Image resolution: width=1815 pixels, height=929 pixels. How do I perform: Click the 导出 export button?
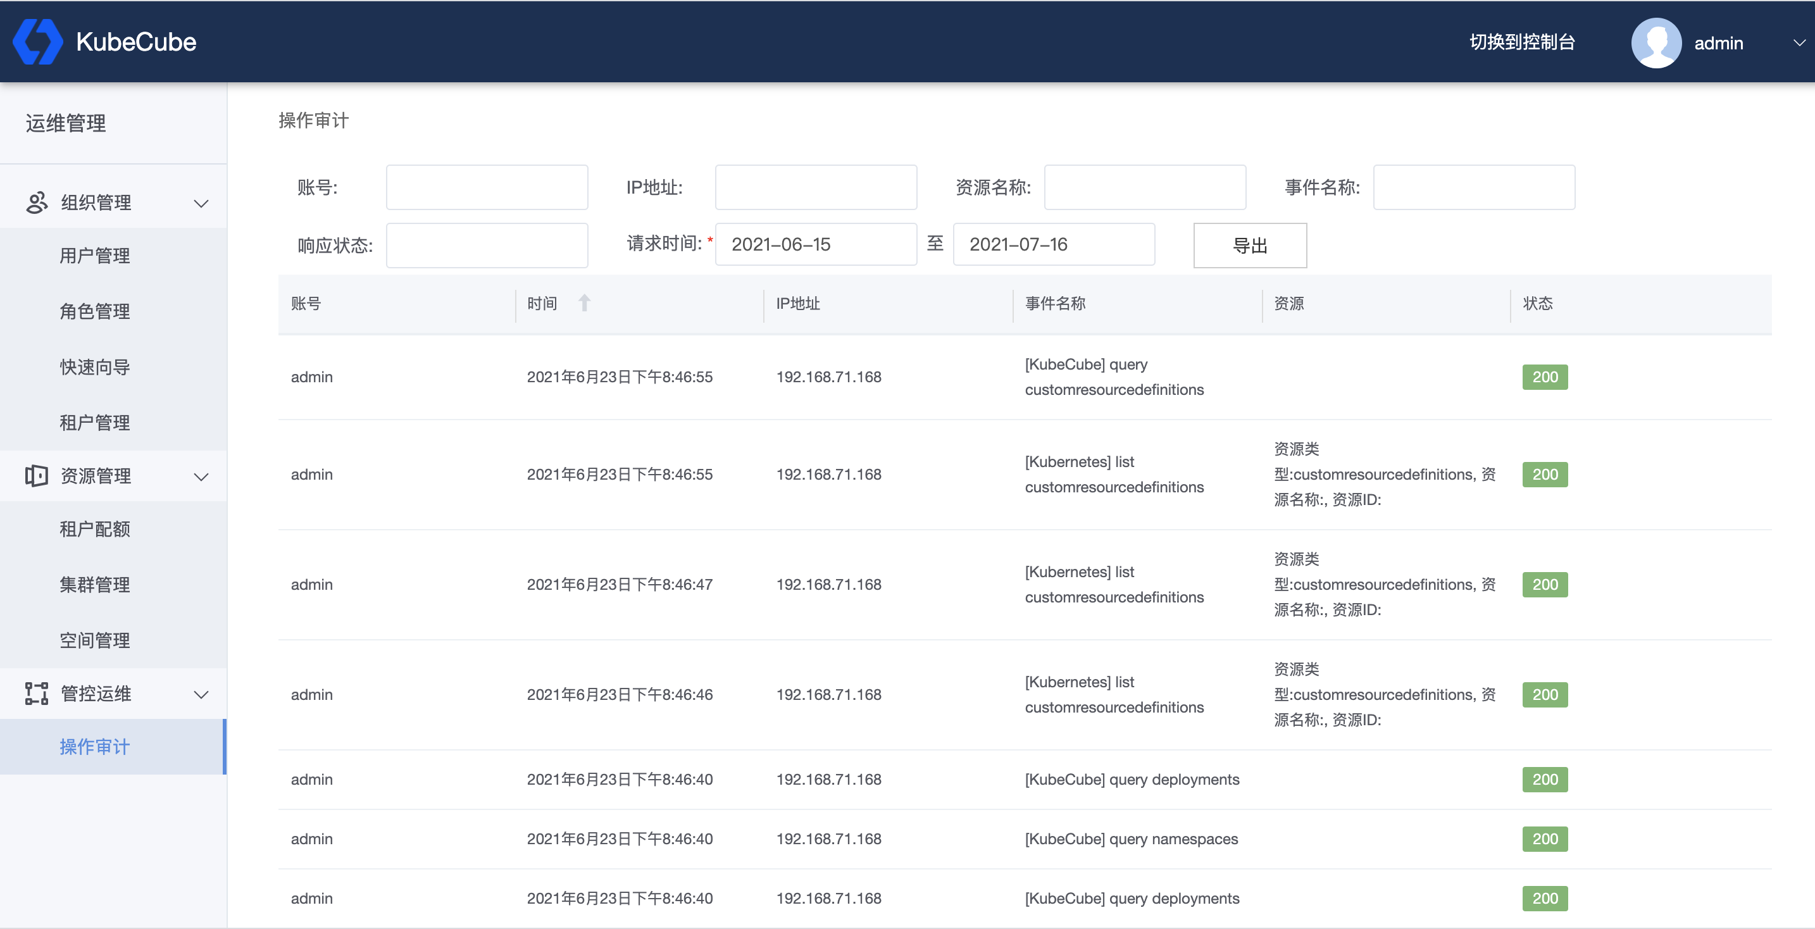click(x=1250, y=245)
